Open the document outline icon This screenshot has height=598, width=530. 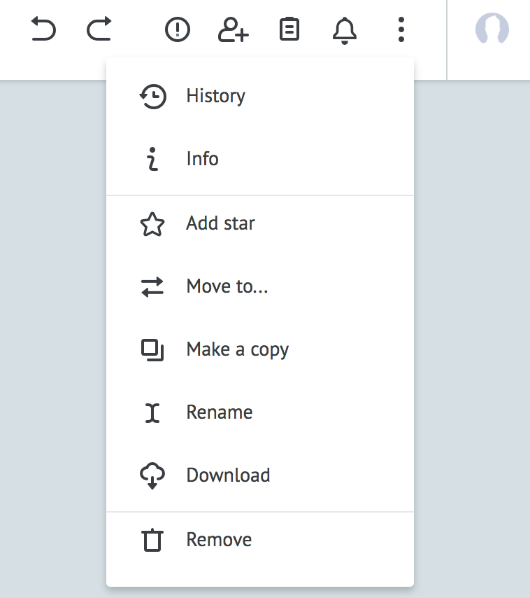click(289, 29)
